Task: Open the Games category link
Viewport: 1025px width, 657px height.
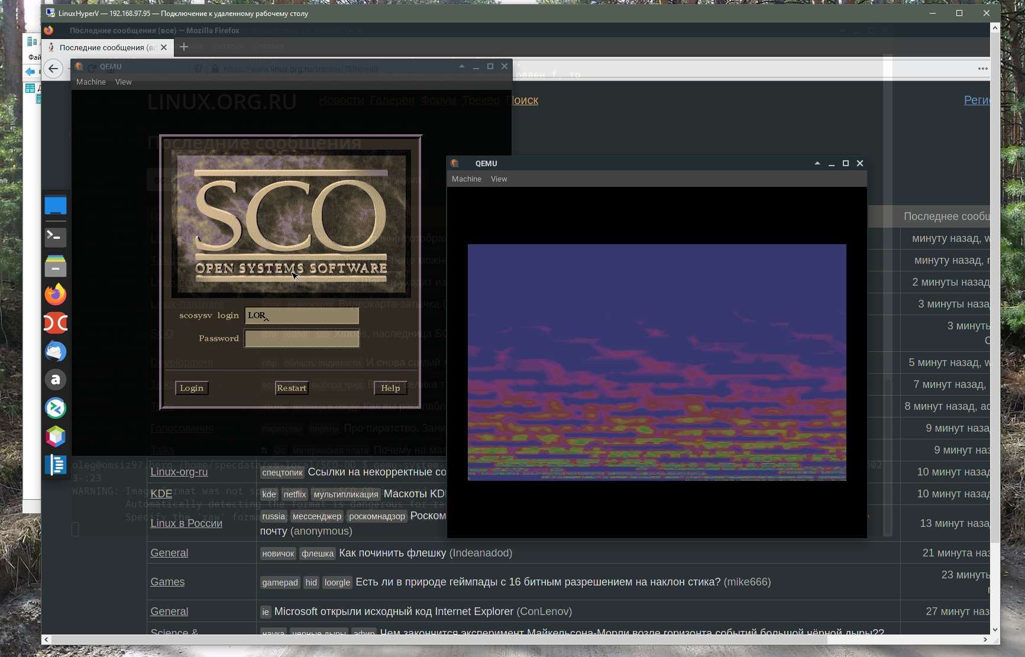Action: point(167,582)
